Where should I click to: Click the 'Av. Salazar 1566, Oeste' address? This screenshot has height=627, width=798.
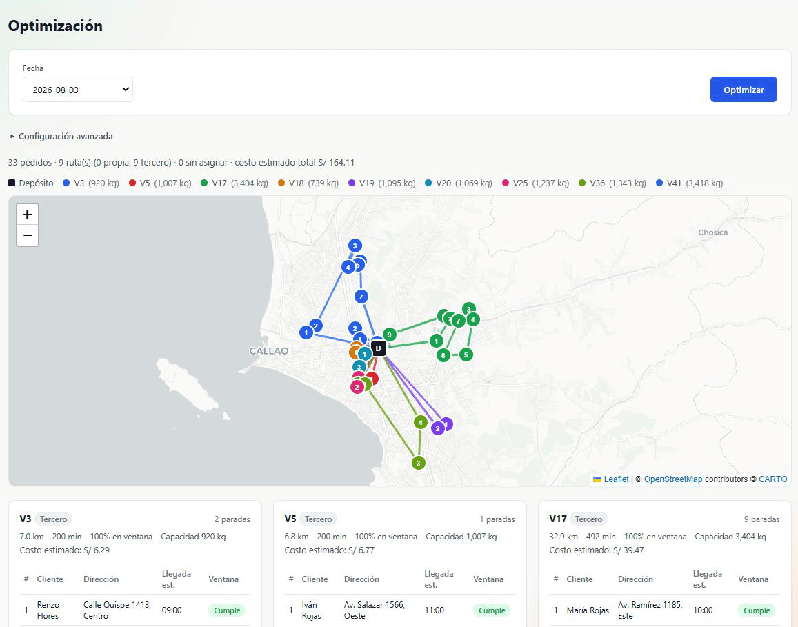tap(374, 610)
